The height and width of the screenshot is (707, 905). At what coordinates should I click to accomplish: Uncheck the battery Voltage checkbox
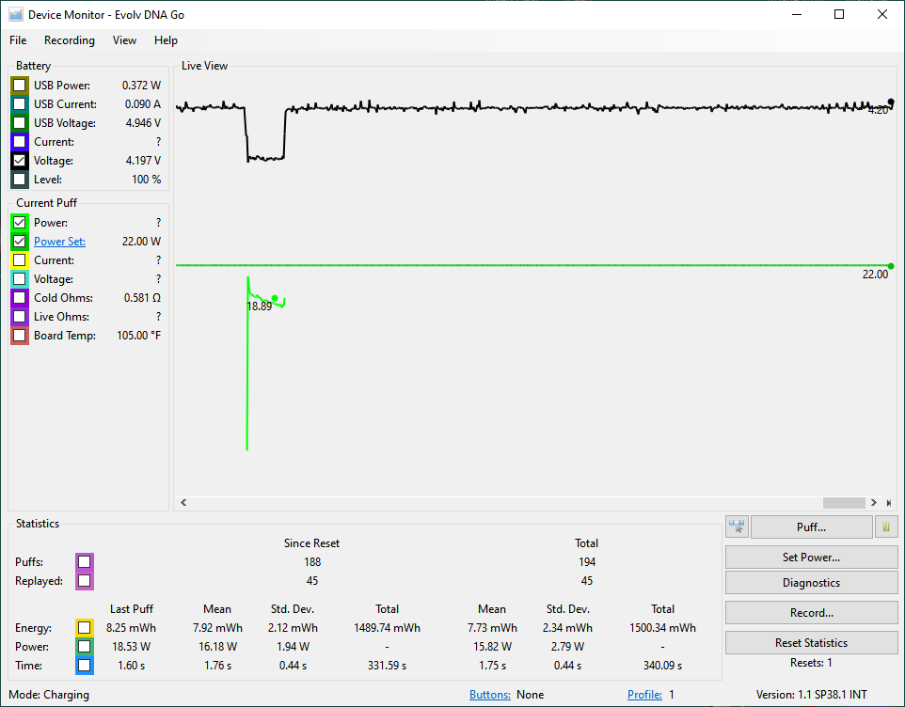point(20,161)
